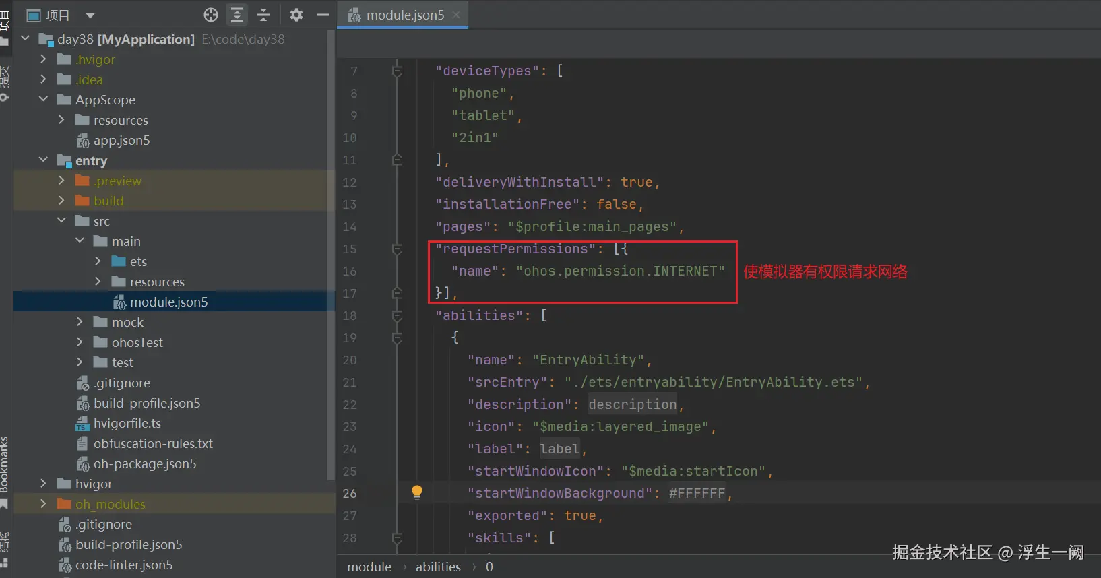This screenshot has width=1101, height=578.
Task: Select the main resources folder
Action: click(157, 282)
